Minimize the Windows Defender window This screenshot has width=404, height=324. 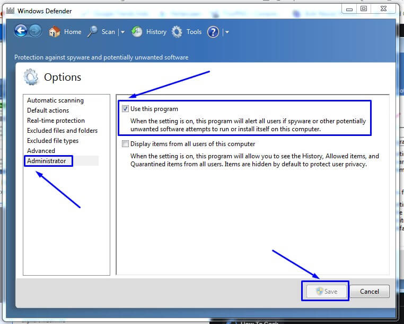[349, 9]
